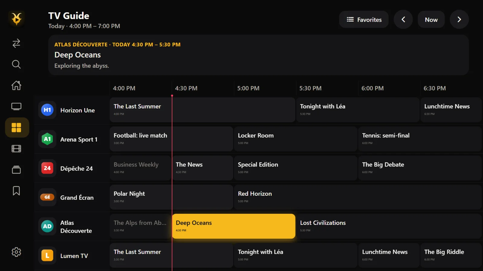Screen dimensions: 483x271
Task: Select The Big Riddle program
Action: pos(451,255)
